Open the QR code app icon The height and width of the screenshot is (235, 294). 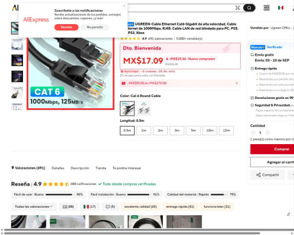267,8
